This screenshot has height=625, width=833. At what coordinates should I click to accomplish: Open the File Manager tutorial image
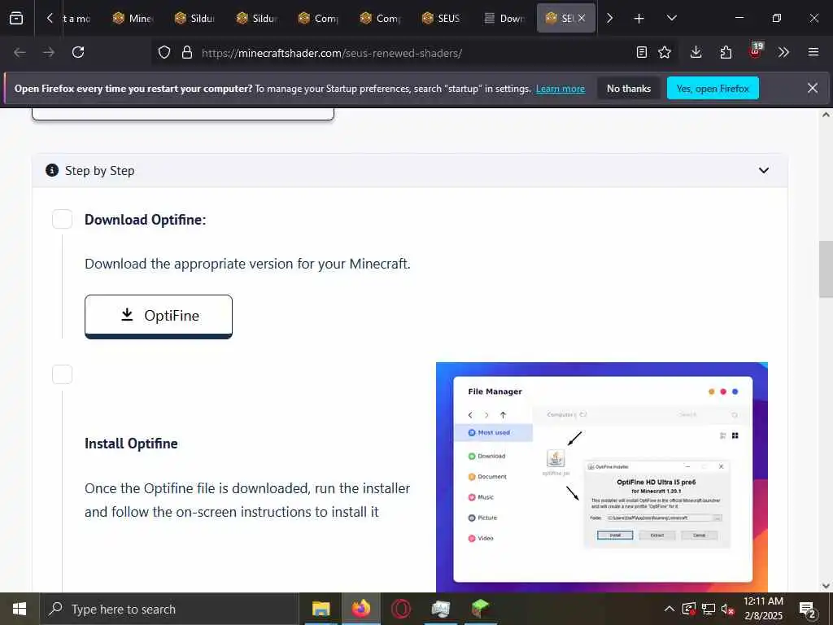coord(602,477)
